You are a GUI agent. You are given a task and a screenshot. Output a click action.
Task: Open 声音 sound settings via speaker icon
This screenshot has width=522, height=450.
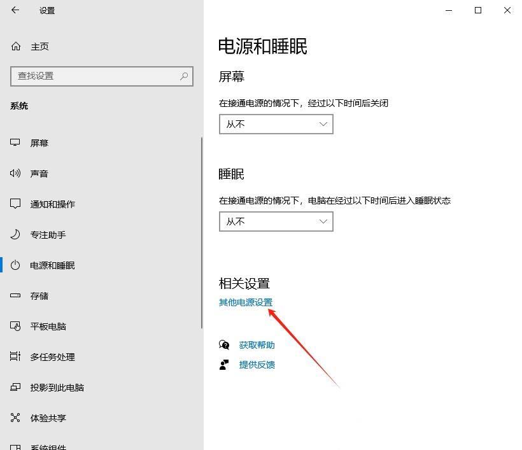pyautogui.click(x=15, y=173)
